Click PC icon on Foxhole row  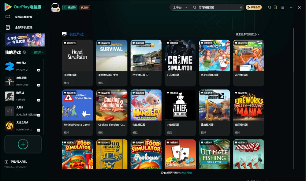(x=39, y=100)
